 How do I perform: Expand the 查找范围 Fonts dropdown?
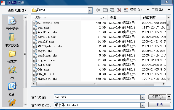click(90, 10)
